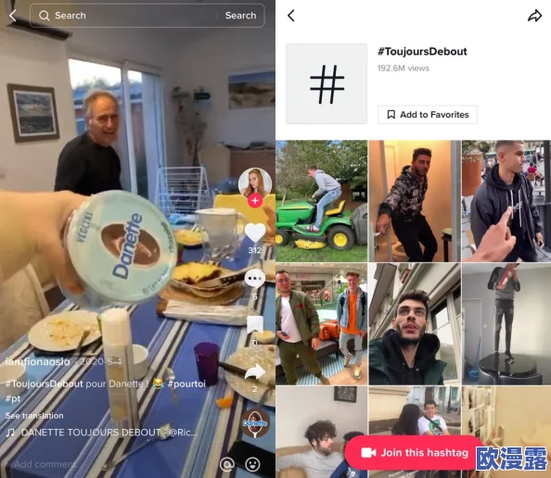
Task: Share the #ToujoursDebout hashtag page
Action: [x=534, y=16]
